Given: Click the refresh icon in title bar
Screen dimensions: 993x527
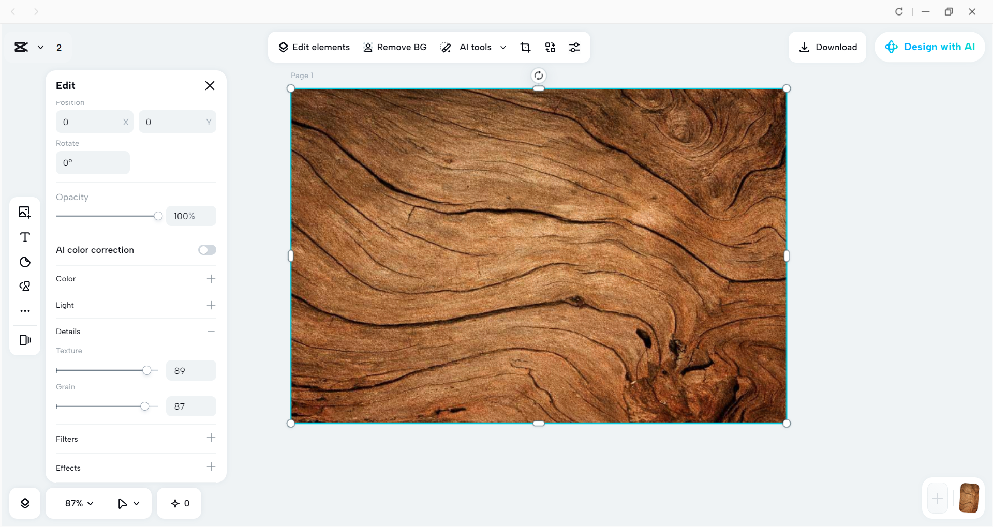Looking at the screenshot, I should [x=899, y=11].
